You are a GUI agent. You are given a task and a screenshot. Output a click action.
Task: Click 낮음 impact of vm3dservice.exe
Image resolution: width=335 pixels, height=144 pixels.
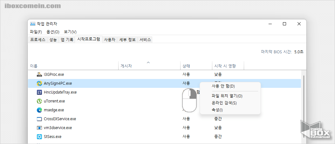[218, 128]
